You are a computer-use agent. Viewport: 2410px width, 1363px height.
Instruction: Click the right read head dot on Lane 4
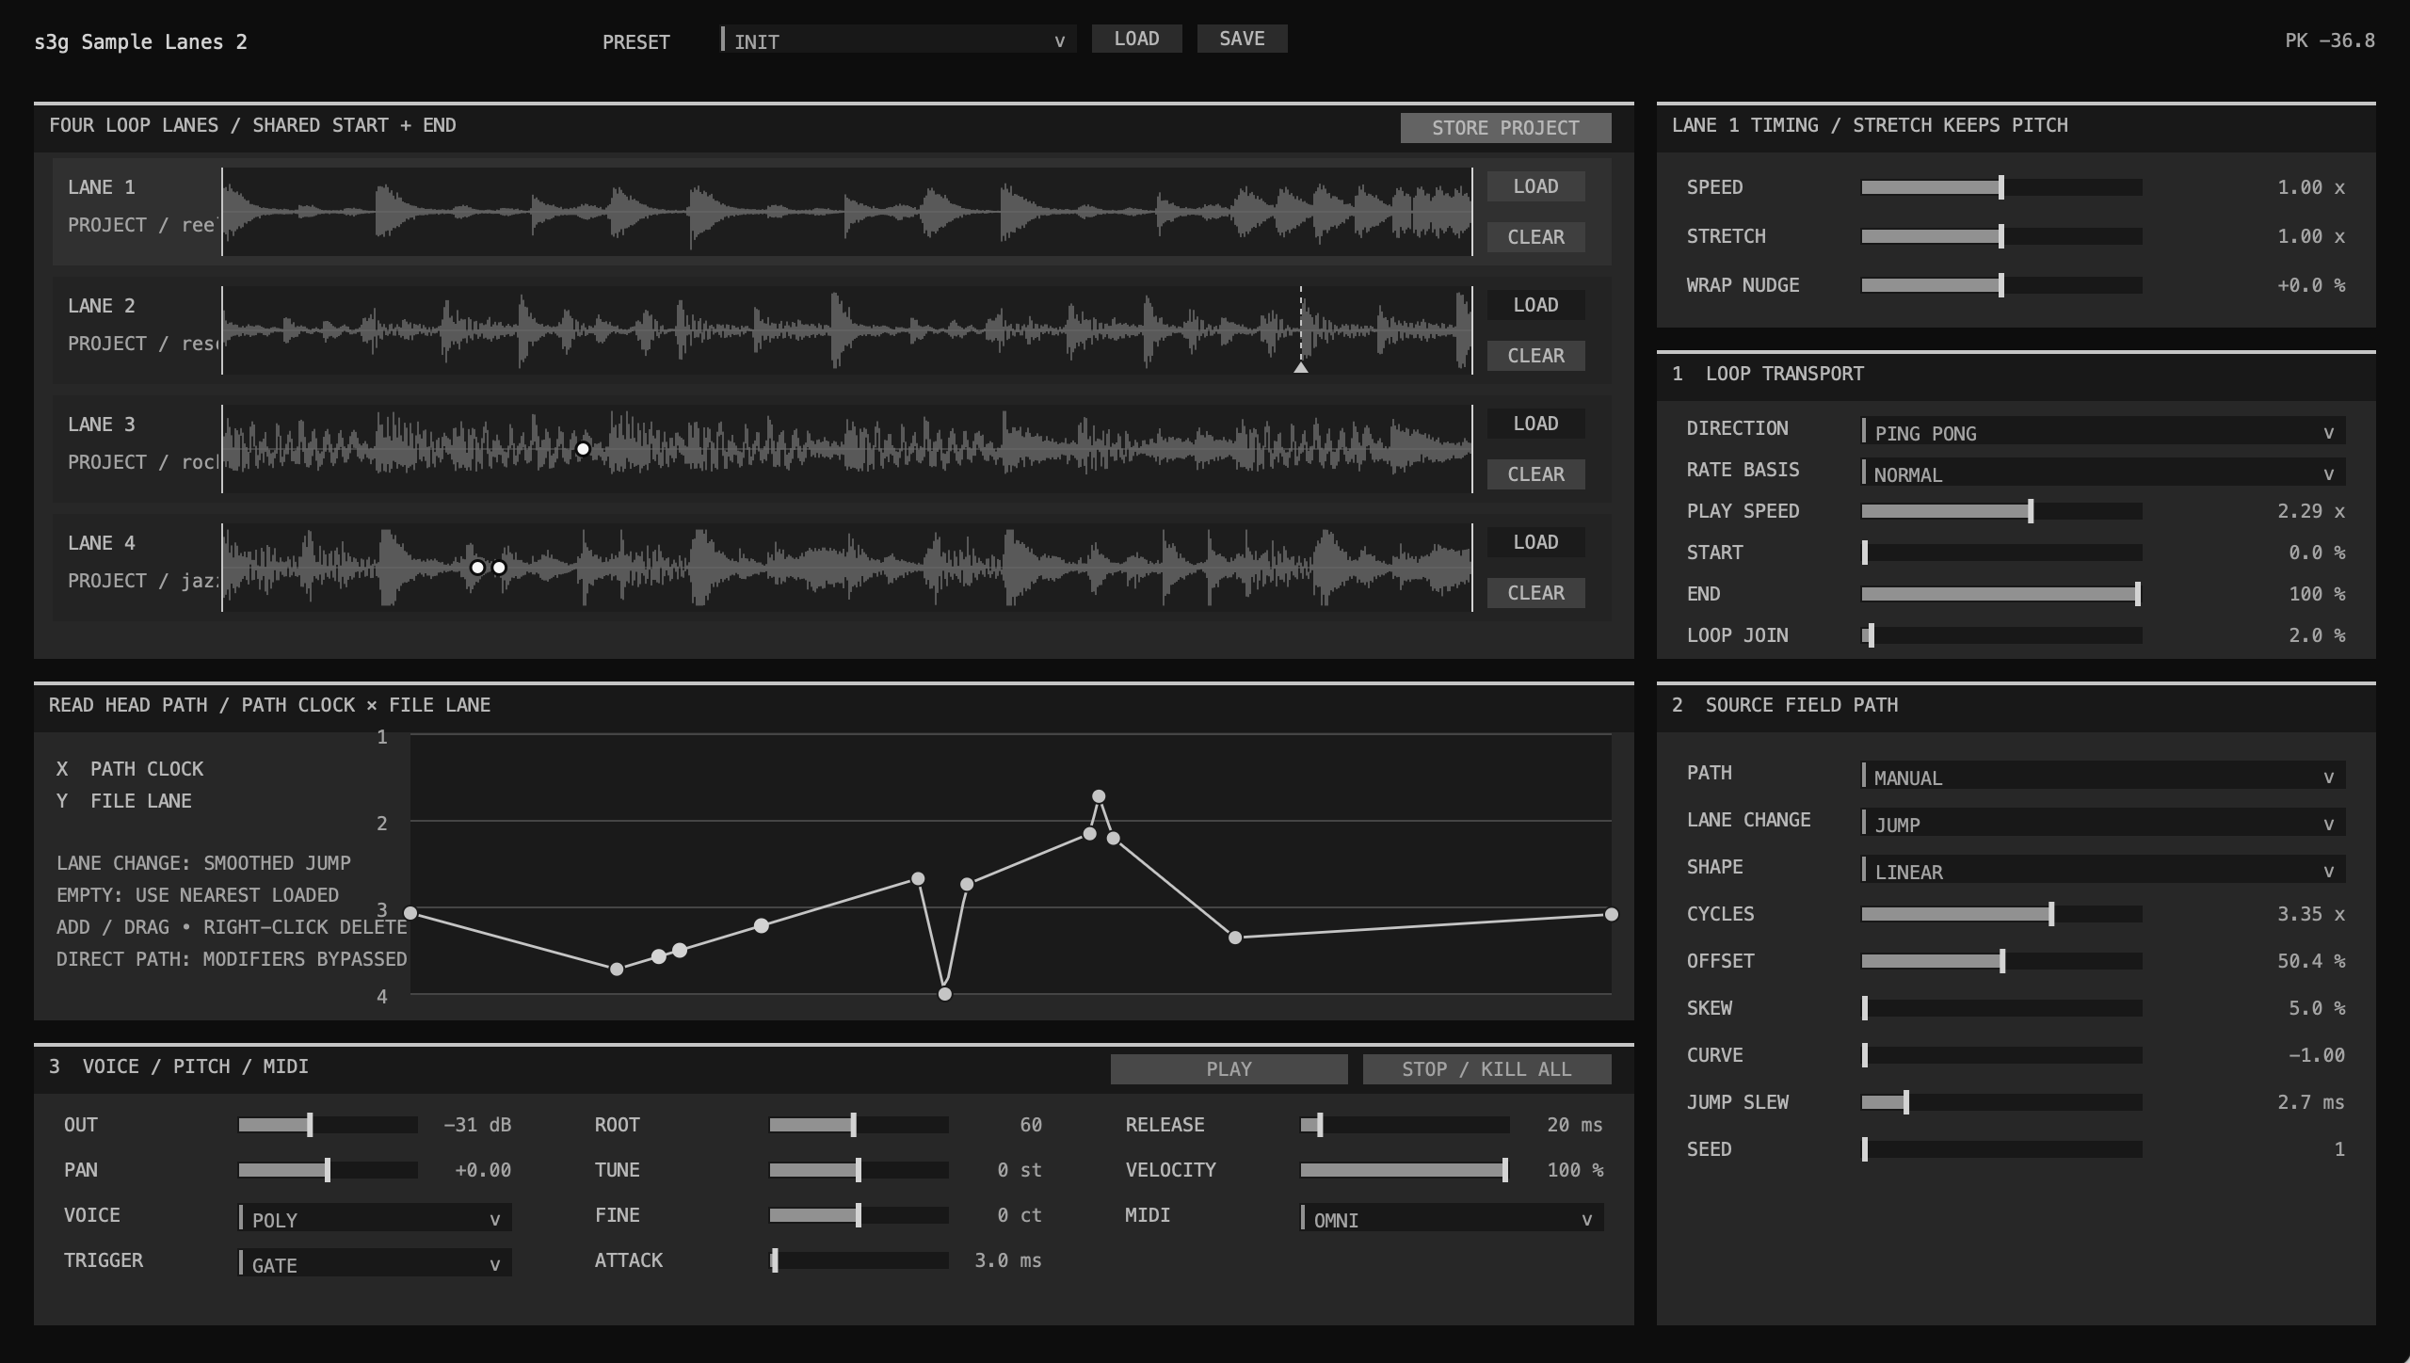coord(499,568)
